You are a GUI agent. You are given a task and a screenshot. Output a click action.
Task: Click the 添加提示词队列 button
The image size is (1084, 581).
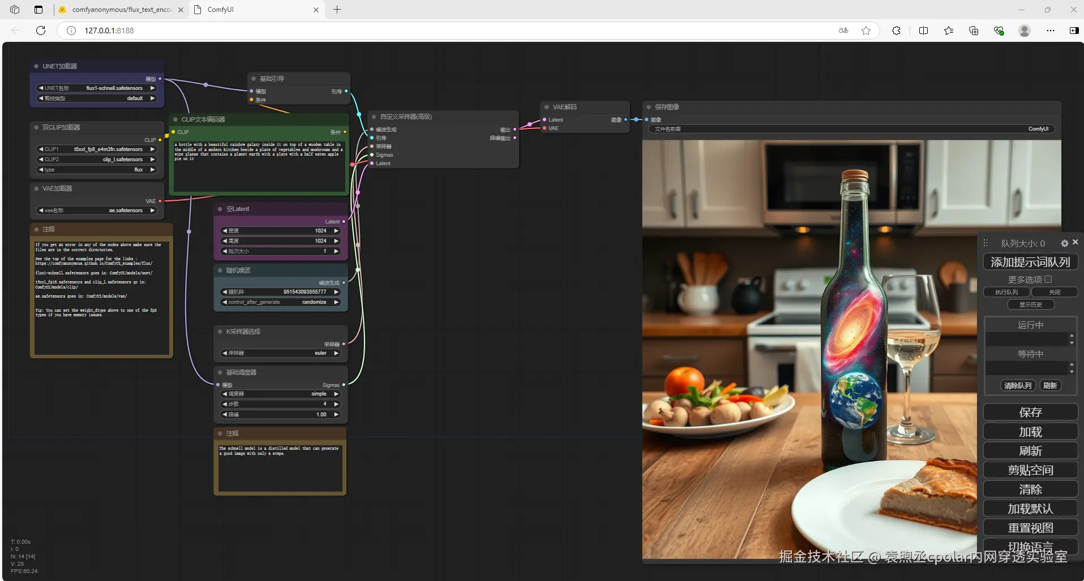[1030, 262]
